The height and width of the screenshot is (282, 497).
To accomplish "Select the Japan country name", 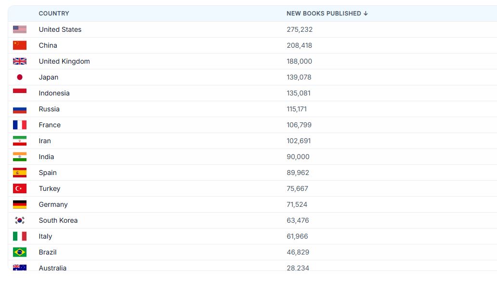I will (49, 77).
